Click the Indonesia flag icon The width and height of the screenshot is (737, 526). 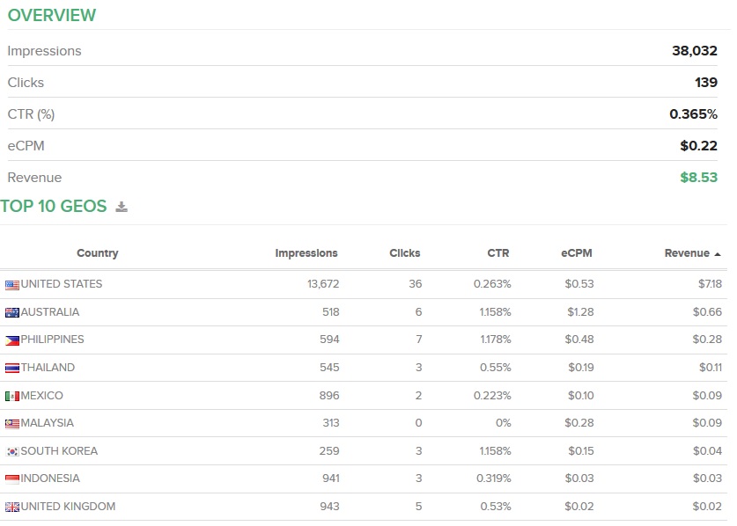click(x=12, y=479)
